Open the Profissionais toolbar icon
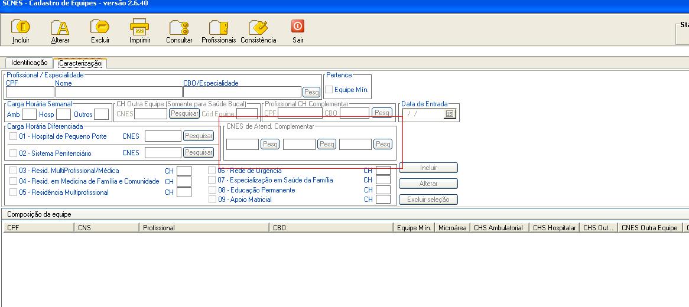 (218, 28)
